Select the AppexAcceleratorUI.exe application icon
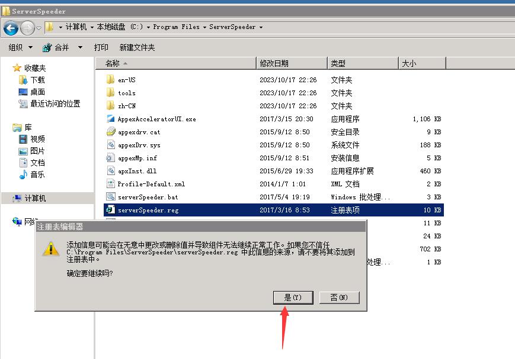The width and height of the screenshot is (515, 359). point(110,119)
